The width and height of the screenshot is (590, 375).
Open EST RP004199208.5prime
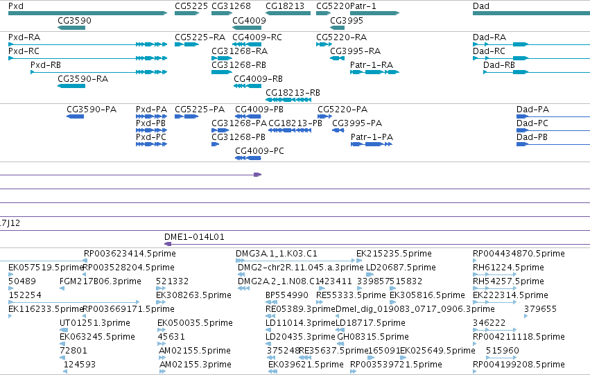519,365
